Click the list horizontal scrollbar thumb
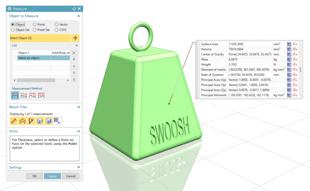Screen dimensions: 310x191 (x=36, y=80)
